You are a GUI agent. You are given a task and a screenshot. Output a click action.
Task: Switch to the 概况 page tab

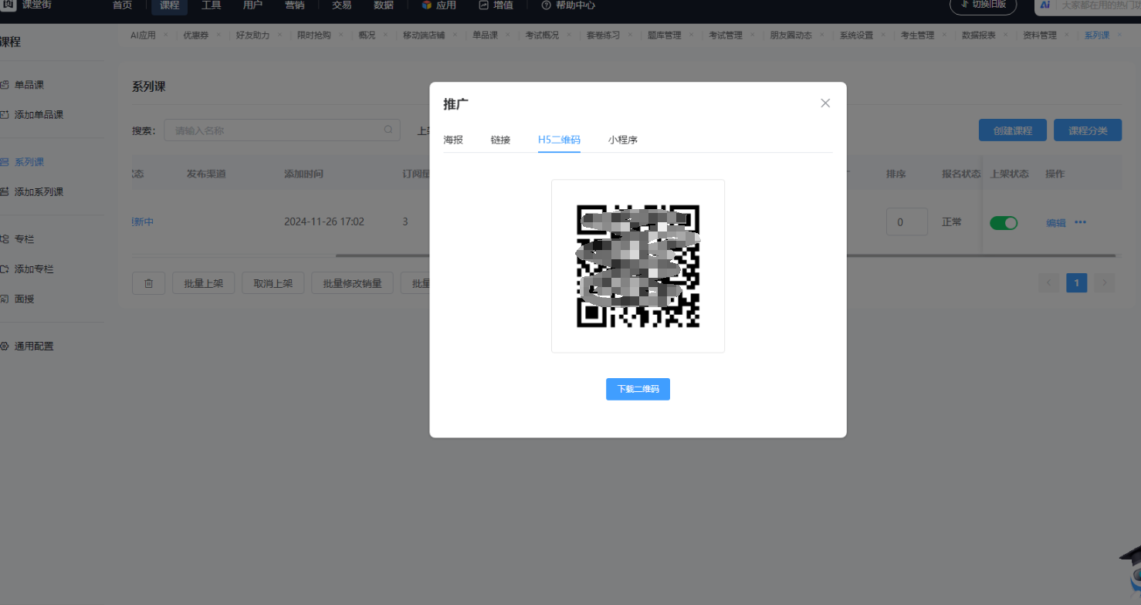tap(367, 35)
